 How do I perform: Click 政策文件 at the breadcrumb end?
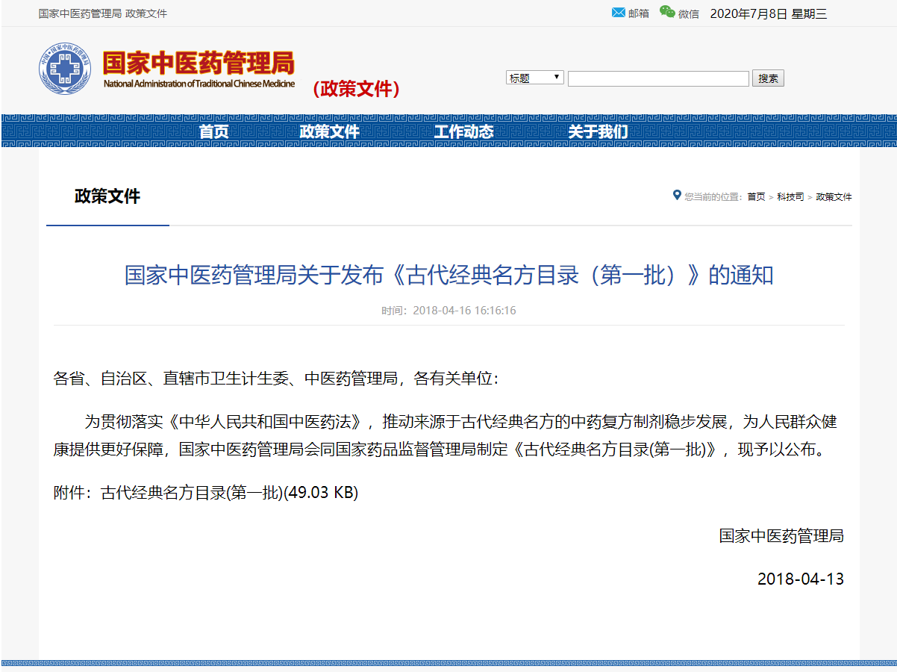(x=834, y=197)
